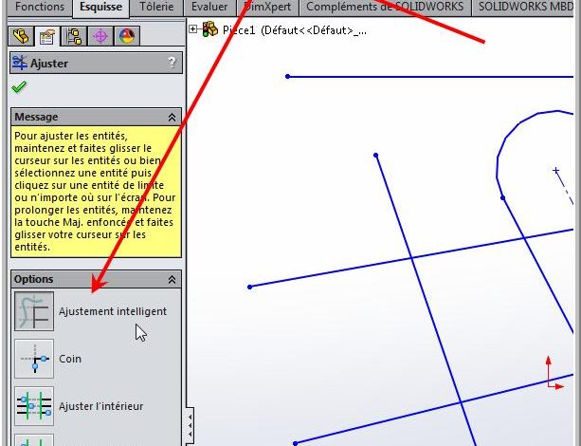The width and height of the screenshot is (581, 446).
Task: Open the DimXpertManager tab icon
Action: [x=100, y=37]
